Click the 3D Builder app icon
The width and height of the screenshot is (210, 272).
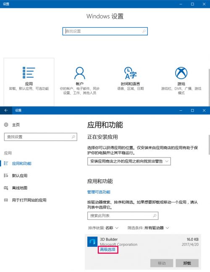click(x=92, y=241)
